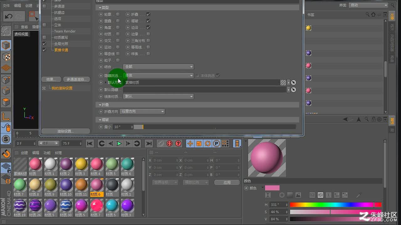Click the magnet snapping icon
This screenshot has width=401, height=225.
click(6, 153)
